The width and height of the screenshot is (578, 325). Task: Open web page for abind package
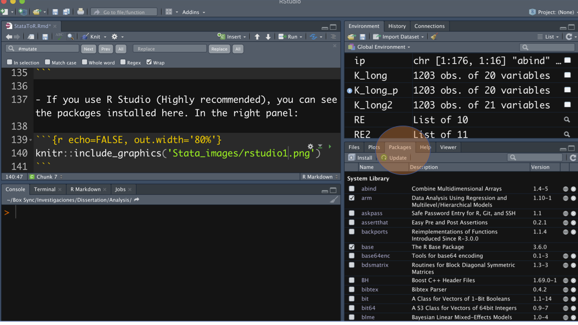coord(566,189)
